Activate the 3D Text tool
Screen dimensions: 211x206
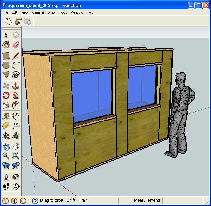click(16, 135)
